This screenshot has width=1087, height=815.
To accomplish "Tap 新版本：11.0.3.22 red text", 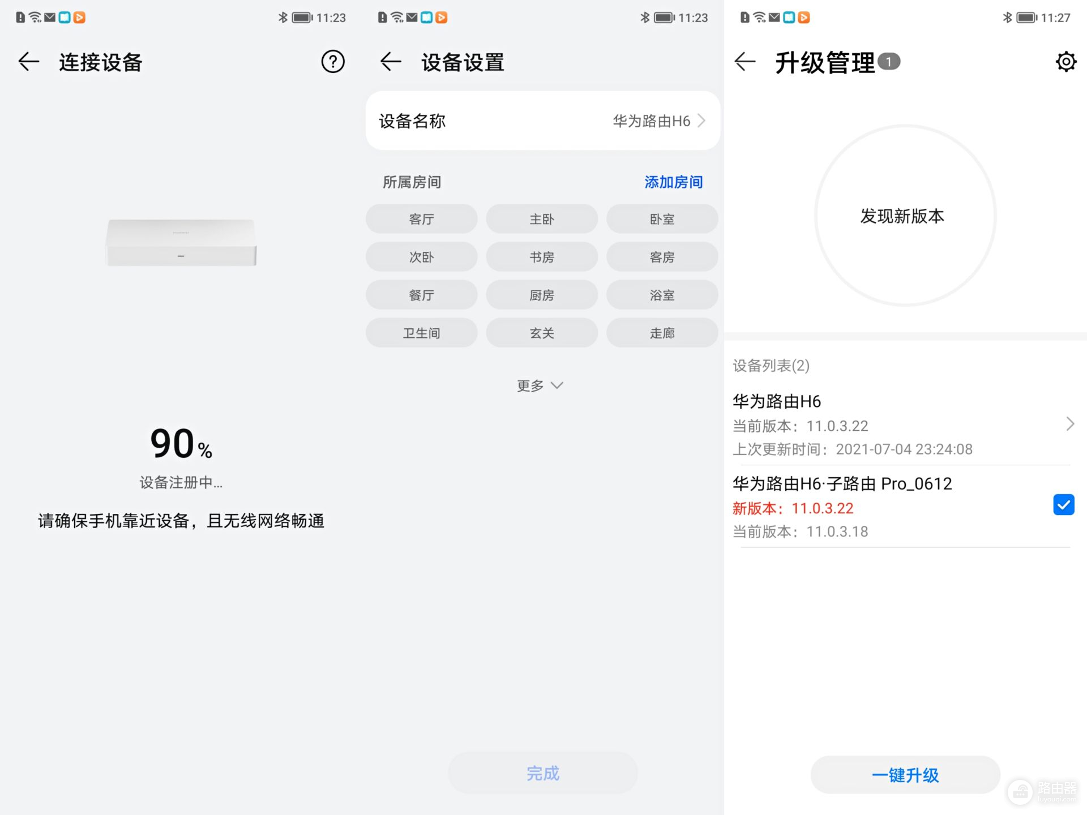I will pos(793,508).
